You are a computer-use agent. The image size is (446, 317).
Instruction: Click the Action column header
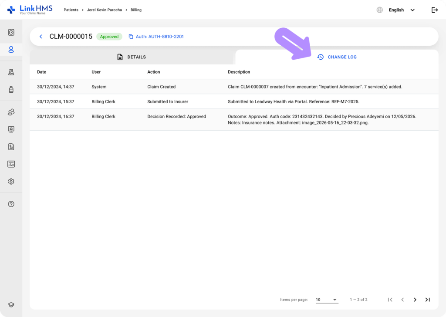[154, 72]
